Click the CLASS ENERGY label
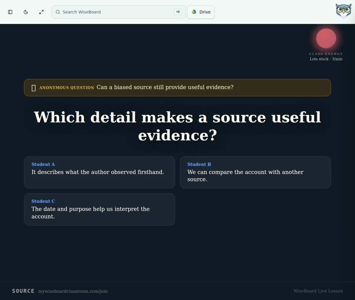This screenshot has height=300, width=355. pos(326,54)
